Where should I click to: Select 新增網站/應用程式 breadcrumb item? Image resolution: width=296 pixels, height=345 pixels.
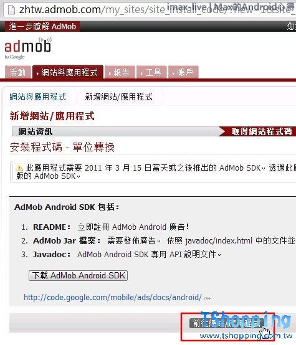coord(118,97)
